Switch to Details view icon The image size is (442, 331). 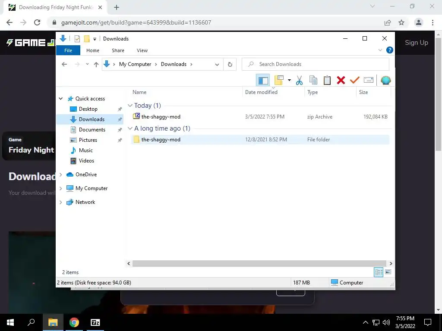click(x=379, y=272)
